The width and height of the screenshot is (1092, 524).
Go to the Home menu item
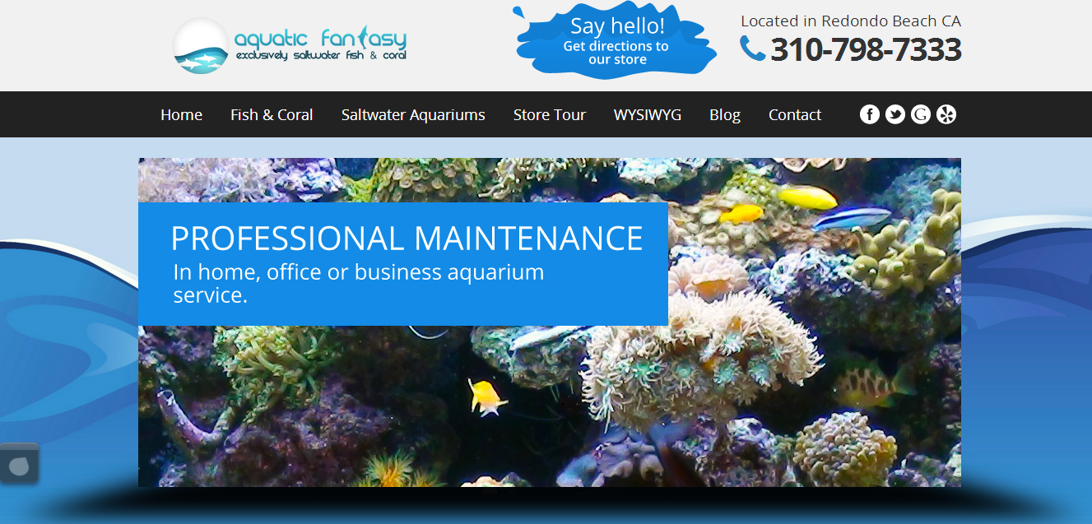coord(181,115)
